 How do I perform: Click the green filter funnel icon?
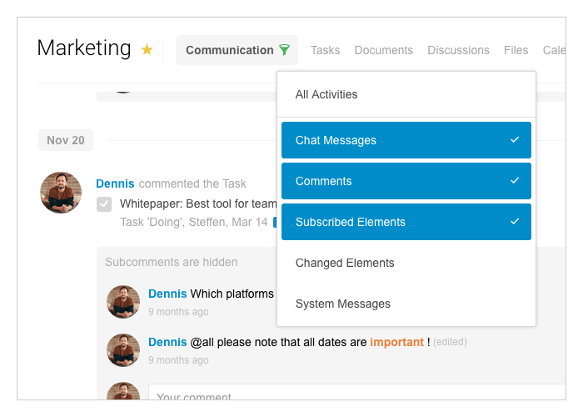(284, 50)
